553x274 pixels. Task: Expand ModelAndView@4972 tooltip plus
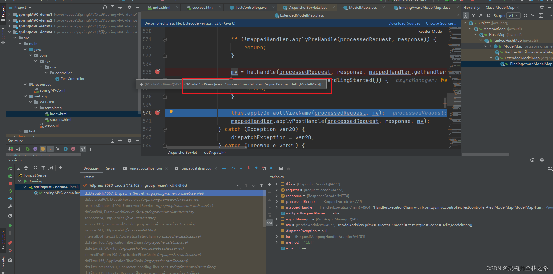[142, 84]
